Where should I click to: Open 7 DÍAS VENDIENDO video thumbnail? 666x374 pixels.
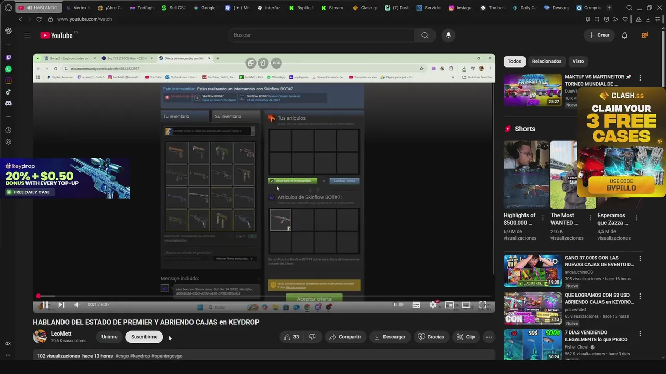click(x=532, y=345)
